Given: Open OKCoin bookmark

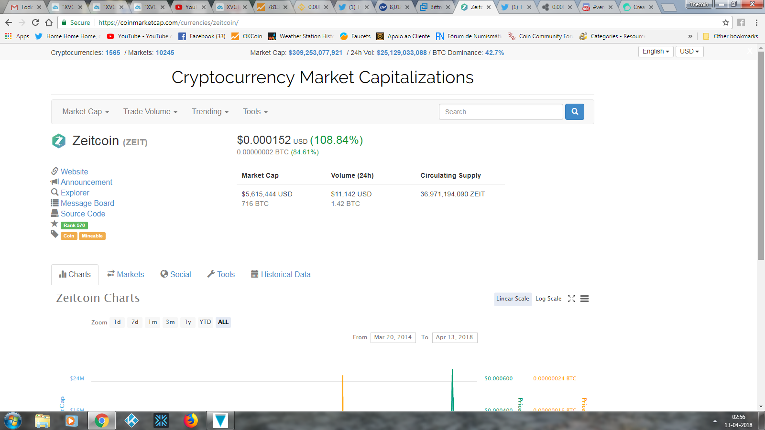Looking at the screenshot, I should pyautogui.click(x=247, y=36).
